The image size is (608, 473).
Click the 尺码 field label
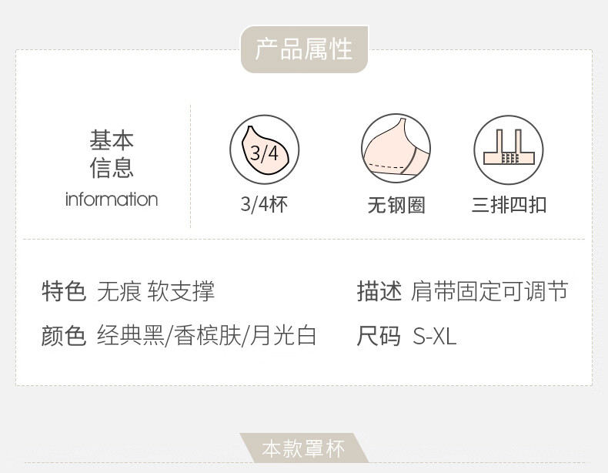coord(379,336)
